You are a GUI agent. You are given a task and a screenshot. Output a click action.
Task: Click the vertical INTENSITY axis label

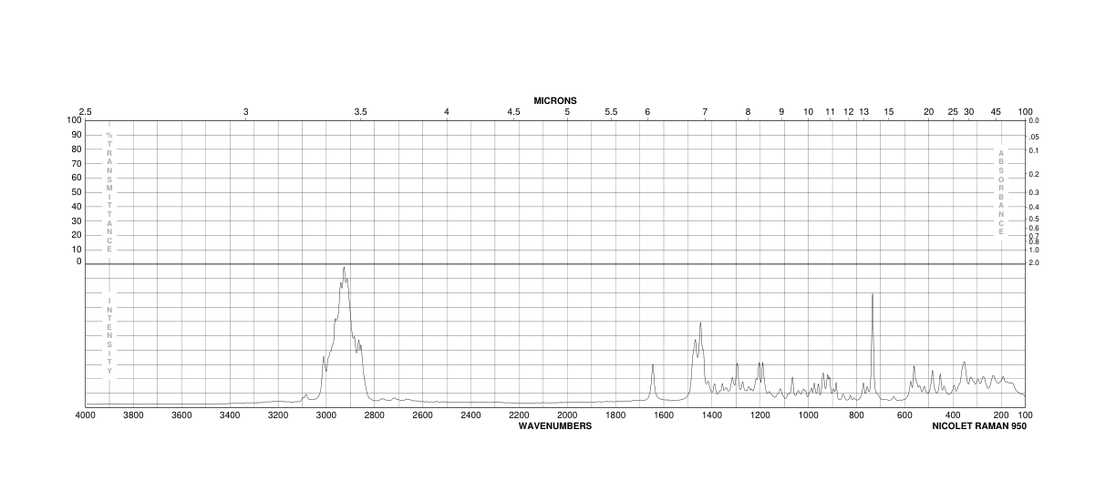pyautogui.click(x=109, y=336)
